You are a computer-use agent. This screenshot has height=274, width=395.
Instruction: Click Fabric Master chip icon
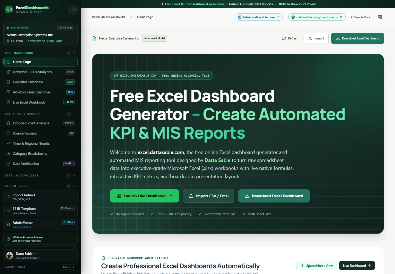tap(8, 224)
